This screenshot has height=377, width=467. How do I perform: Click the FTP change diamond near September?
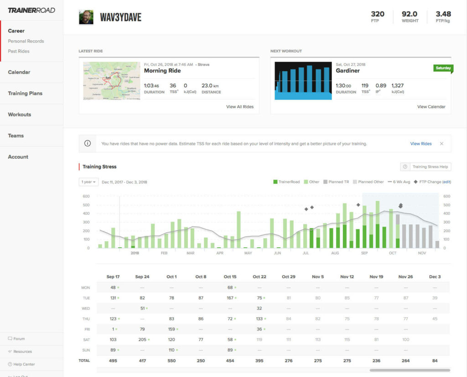click(x=358, y=205)
